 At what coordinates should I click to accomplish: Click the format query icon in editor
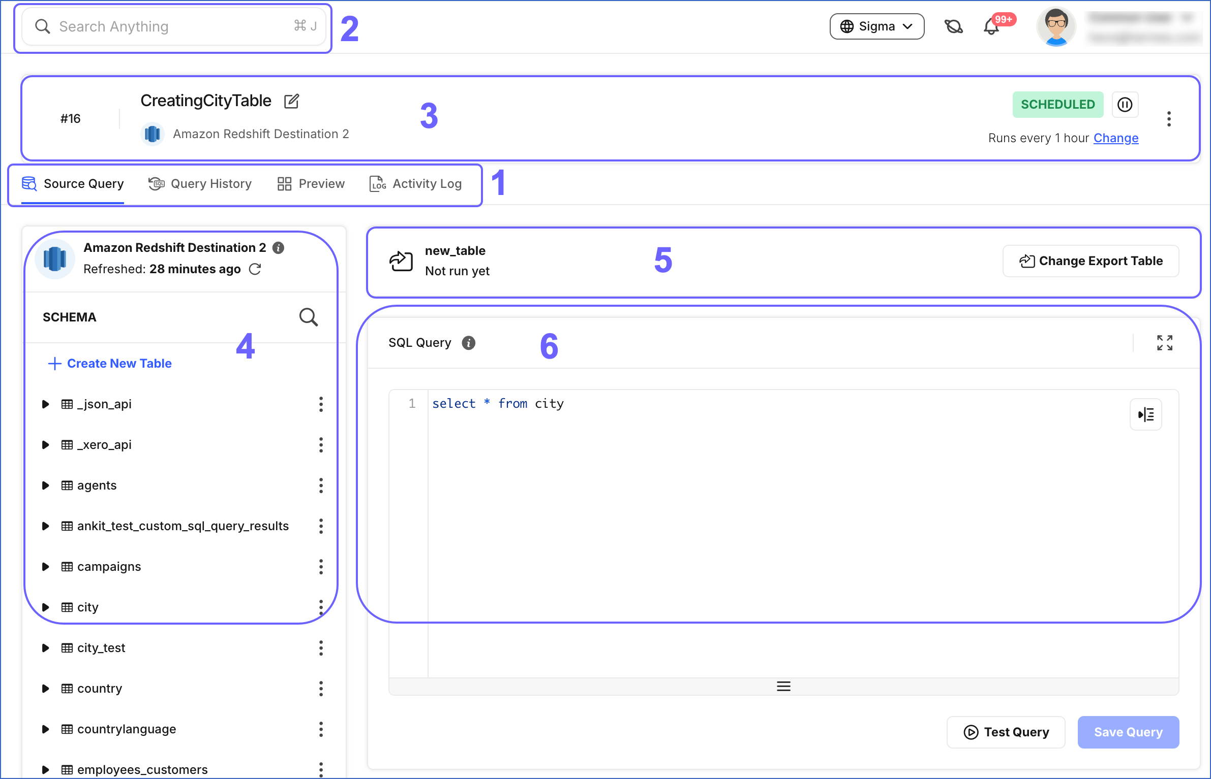[1145, 414]
